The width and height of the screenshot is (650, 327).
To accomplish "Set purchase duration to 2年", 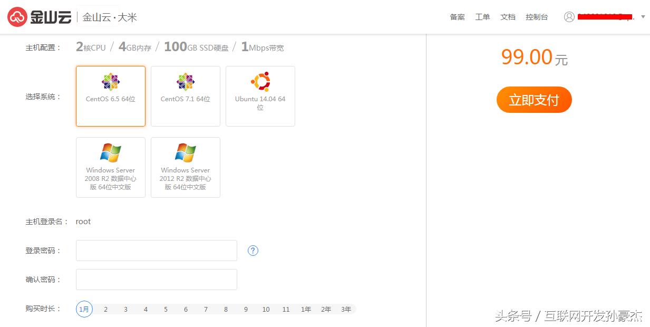I will [326, 309].
